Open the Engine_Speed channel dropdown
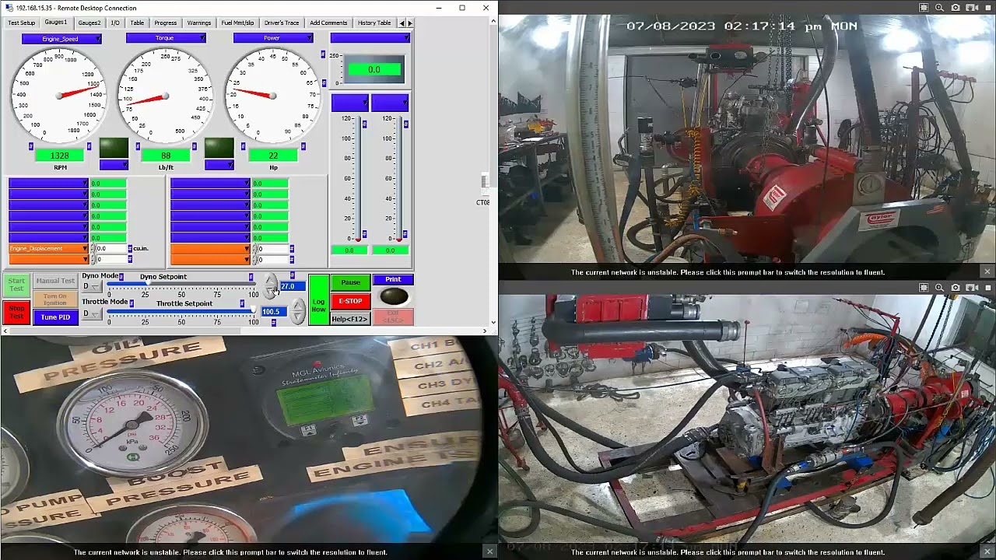This screenshot has height=560, width=996. point(61,38)
